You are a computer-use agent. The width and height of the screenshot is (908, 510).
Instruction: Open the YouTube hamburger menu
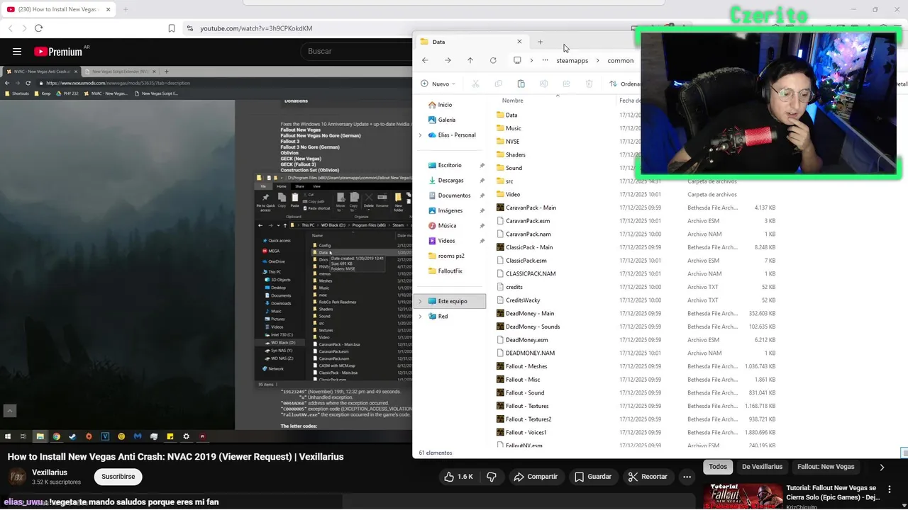tap(17, 52)
